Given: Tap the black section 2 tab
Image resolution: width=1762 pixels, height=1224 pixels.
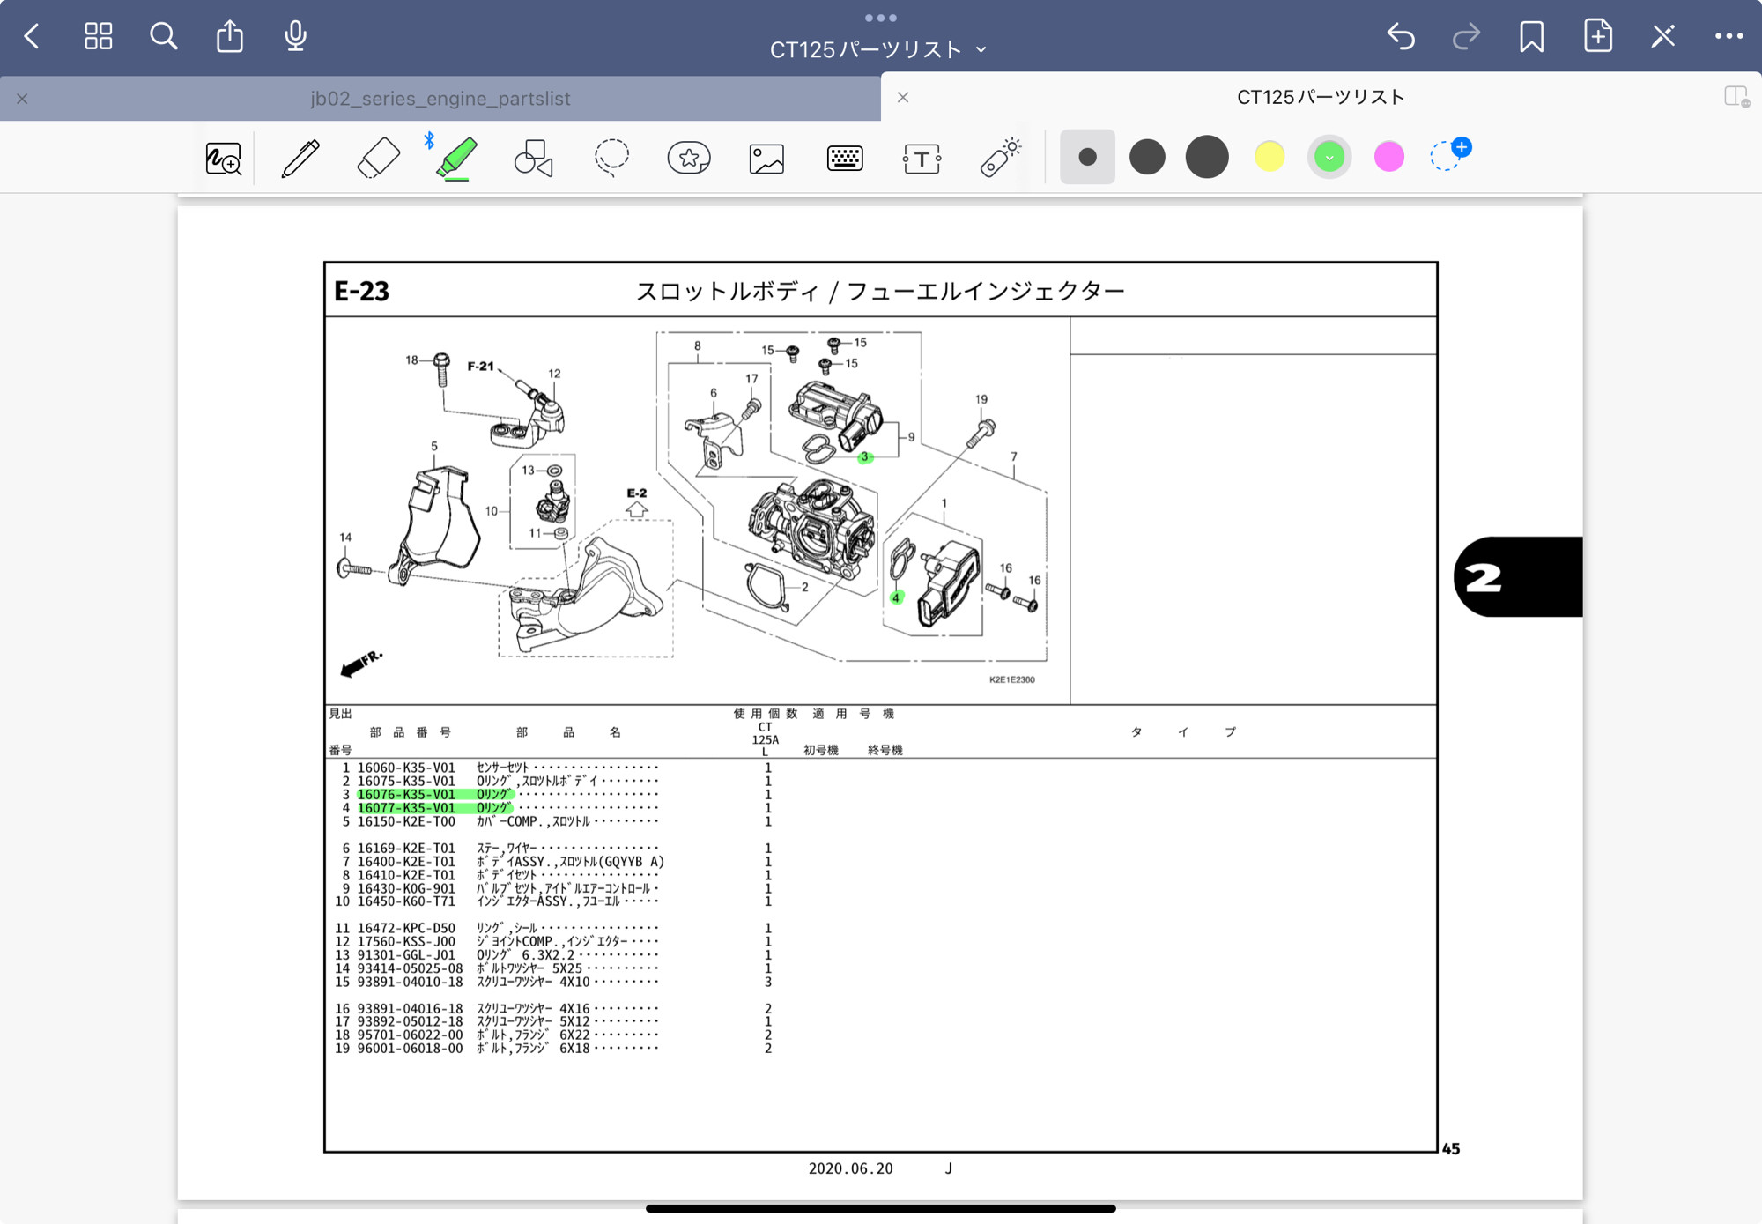Looking at the screenshot, I should (1518, 576).
